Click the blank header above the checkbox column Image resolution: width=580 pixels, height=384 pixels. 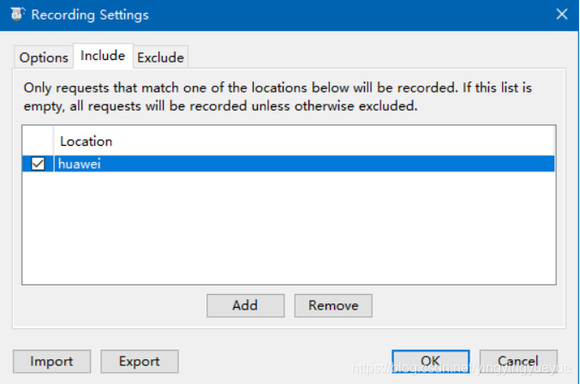[x=38, y=141]
